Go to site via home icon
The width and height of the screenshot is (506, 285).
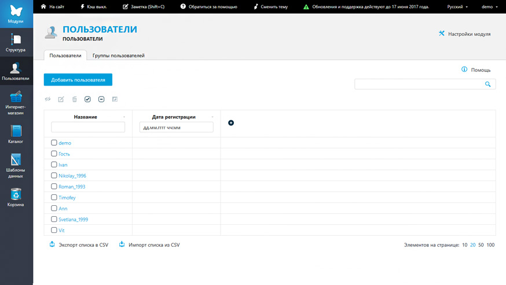click(43, 6)
